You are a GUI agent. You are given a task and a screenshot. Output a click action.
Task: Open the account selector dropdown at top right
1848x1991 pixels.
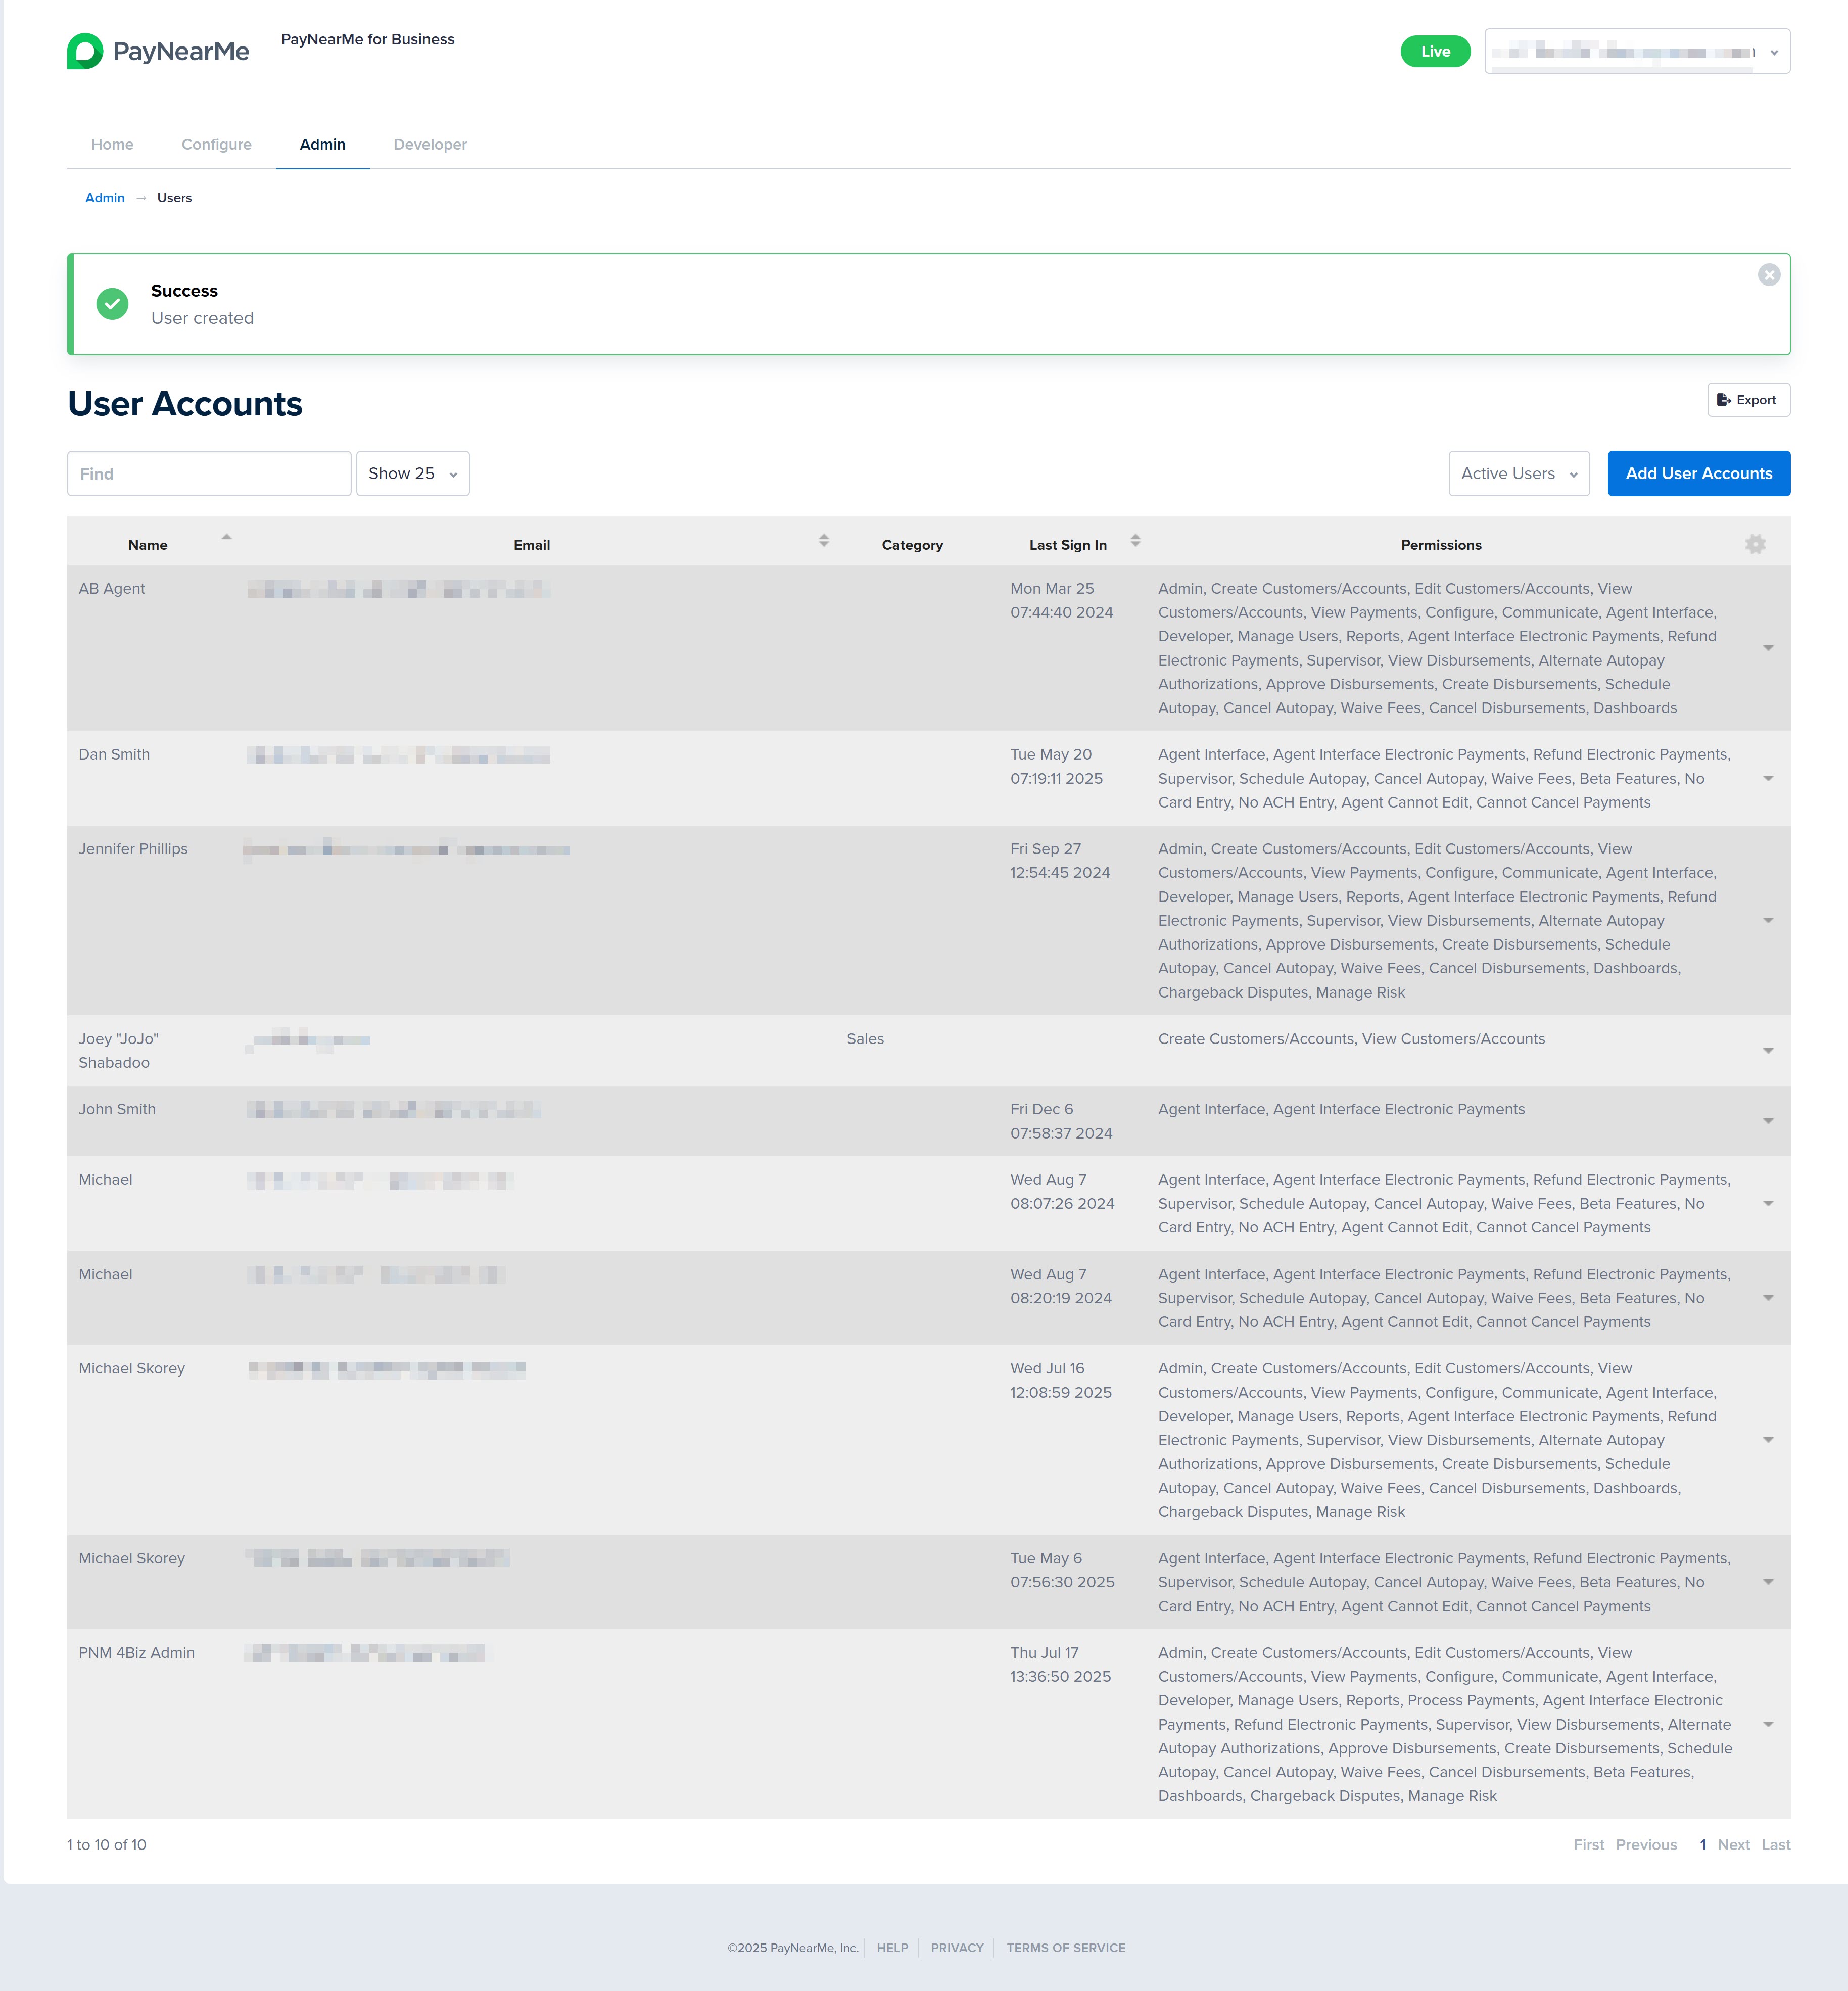click(1637, 52)
